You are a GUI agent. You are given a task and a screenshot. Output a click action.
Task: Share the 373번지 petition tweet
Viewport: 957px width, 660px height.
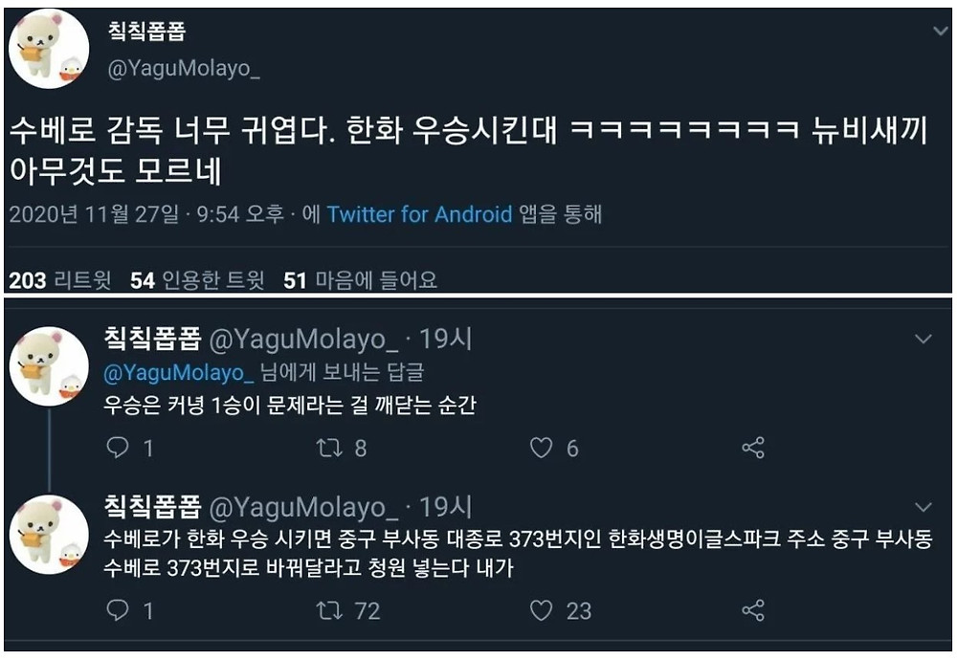coord(753,610)
